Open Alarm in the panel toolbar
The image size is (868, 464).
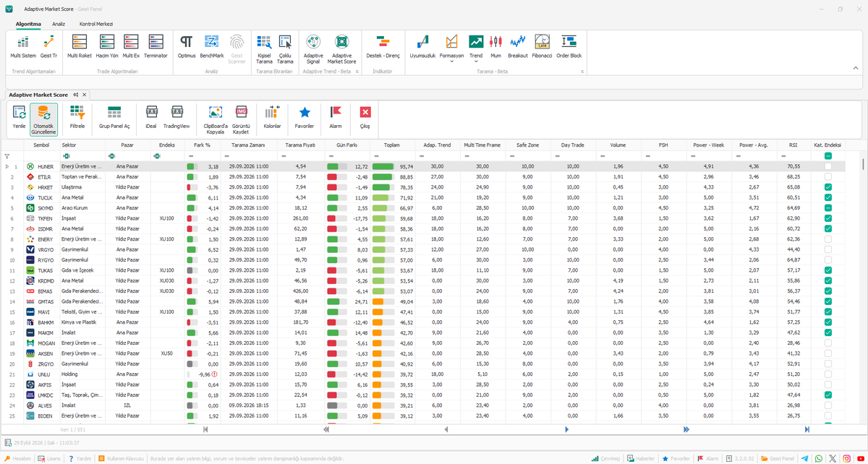(x=336, y=117)
